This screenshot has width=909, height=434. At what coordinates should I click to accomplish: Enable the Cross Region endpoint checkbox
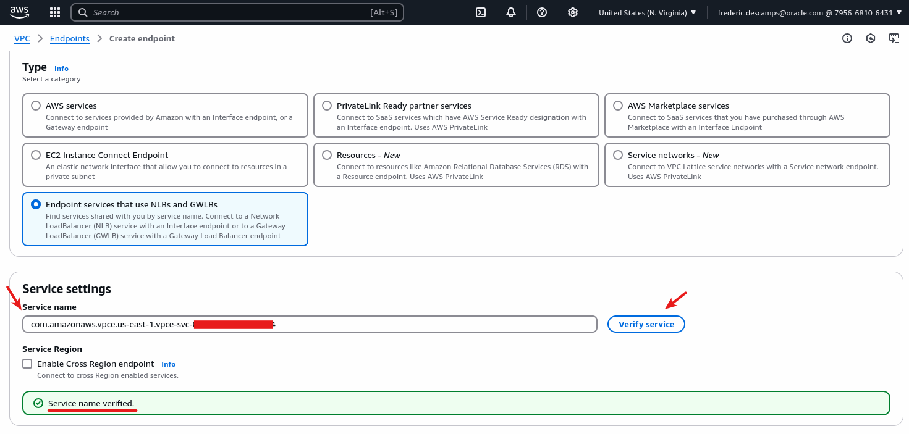27,364
